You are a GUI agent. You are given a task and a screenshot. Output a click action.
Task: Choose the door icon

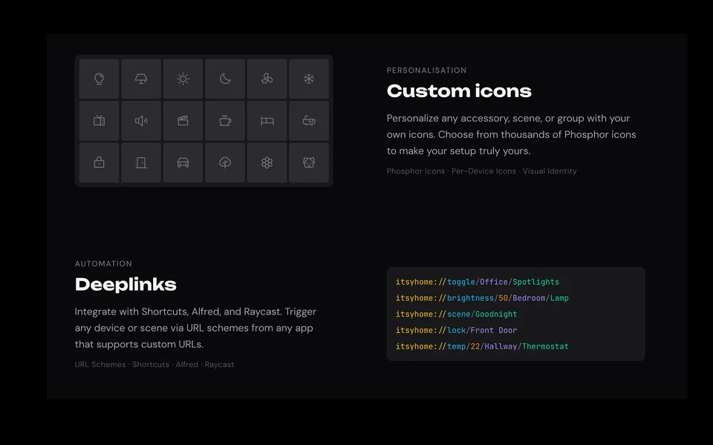pyautogui.click(x=141, y=162)
